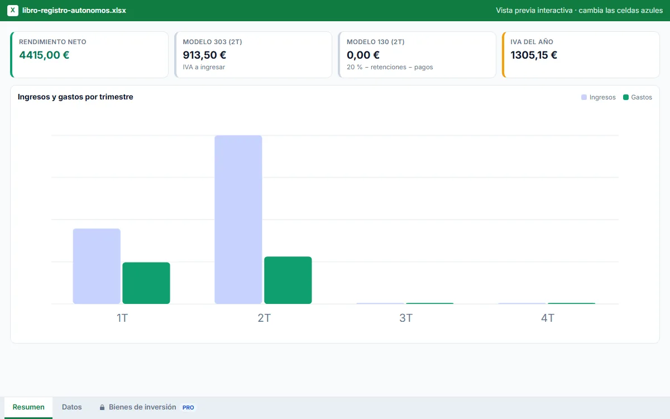
Task: Click the Ingresos legend label
Action: (602, 97)
